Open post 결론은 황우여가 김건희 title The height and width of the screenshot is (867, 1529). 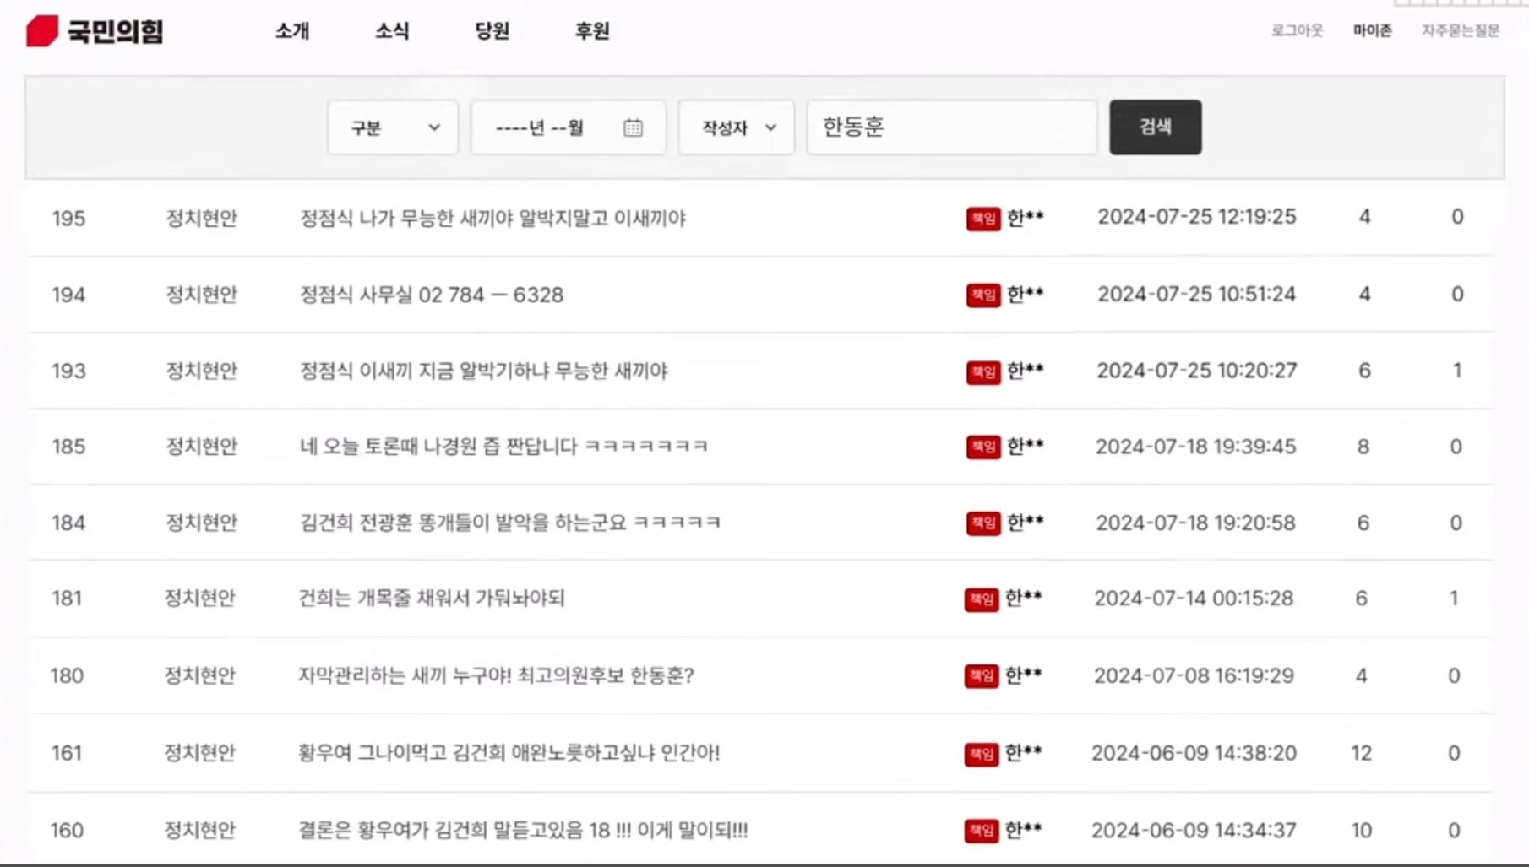(522, 830)
